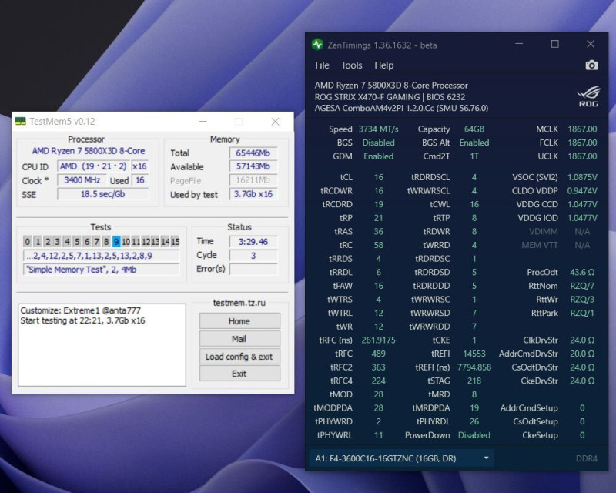Click the CLDO VDDP value 0.9474V
The height and width of the screenshot is (493, 616).
(582, 191)
